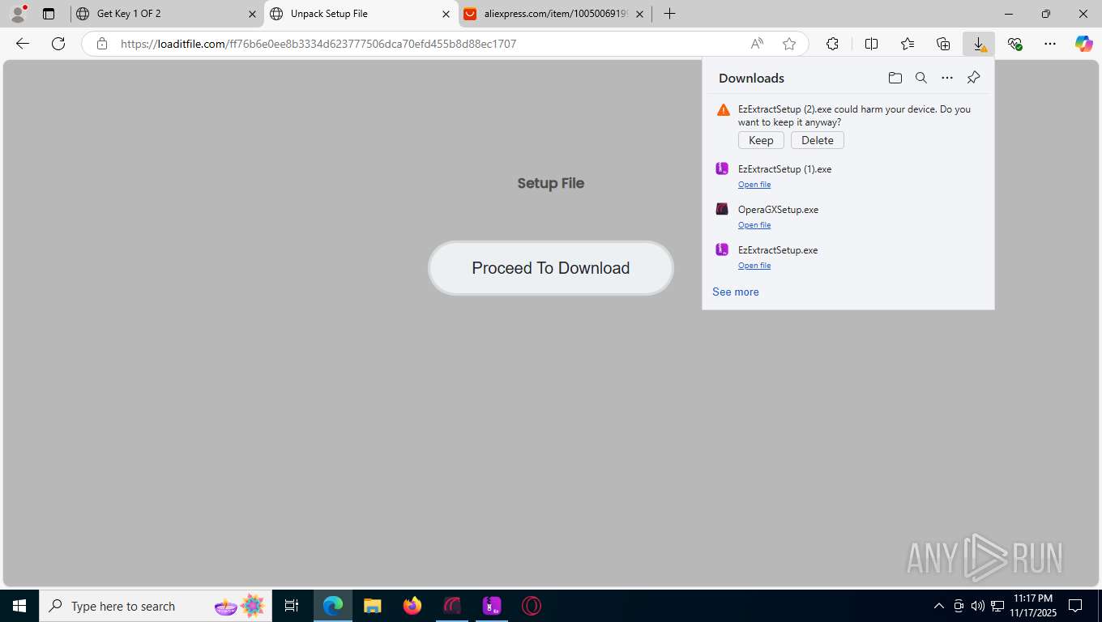
Task: Open file link under EzExtractSetup.exe
Action: tap(754, 266)
